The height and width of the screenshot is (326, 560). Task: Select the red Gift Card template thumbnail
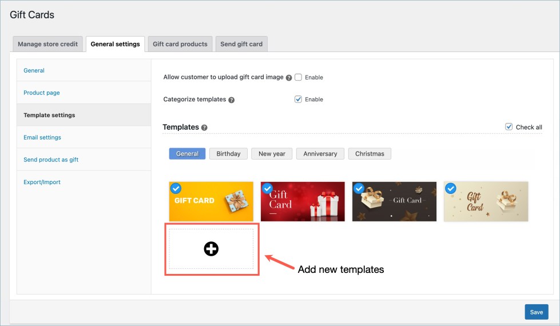click(303, 201)
